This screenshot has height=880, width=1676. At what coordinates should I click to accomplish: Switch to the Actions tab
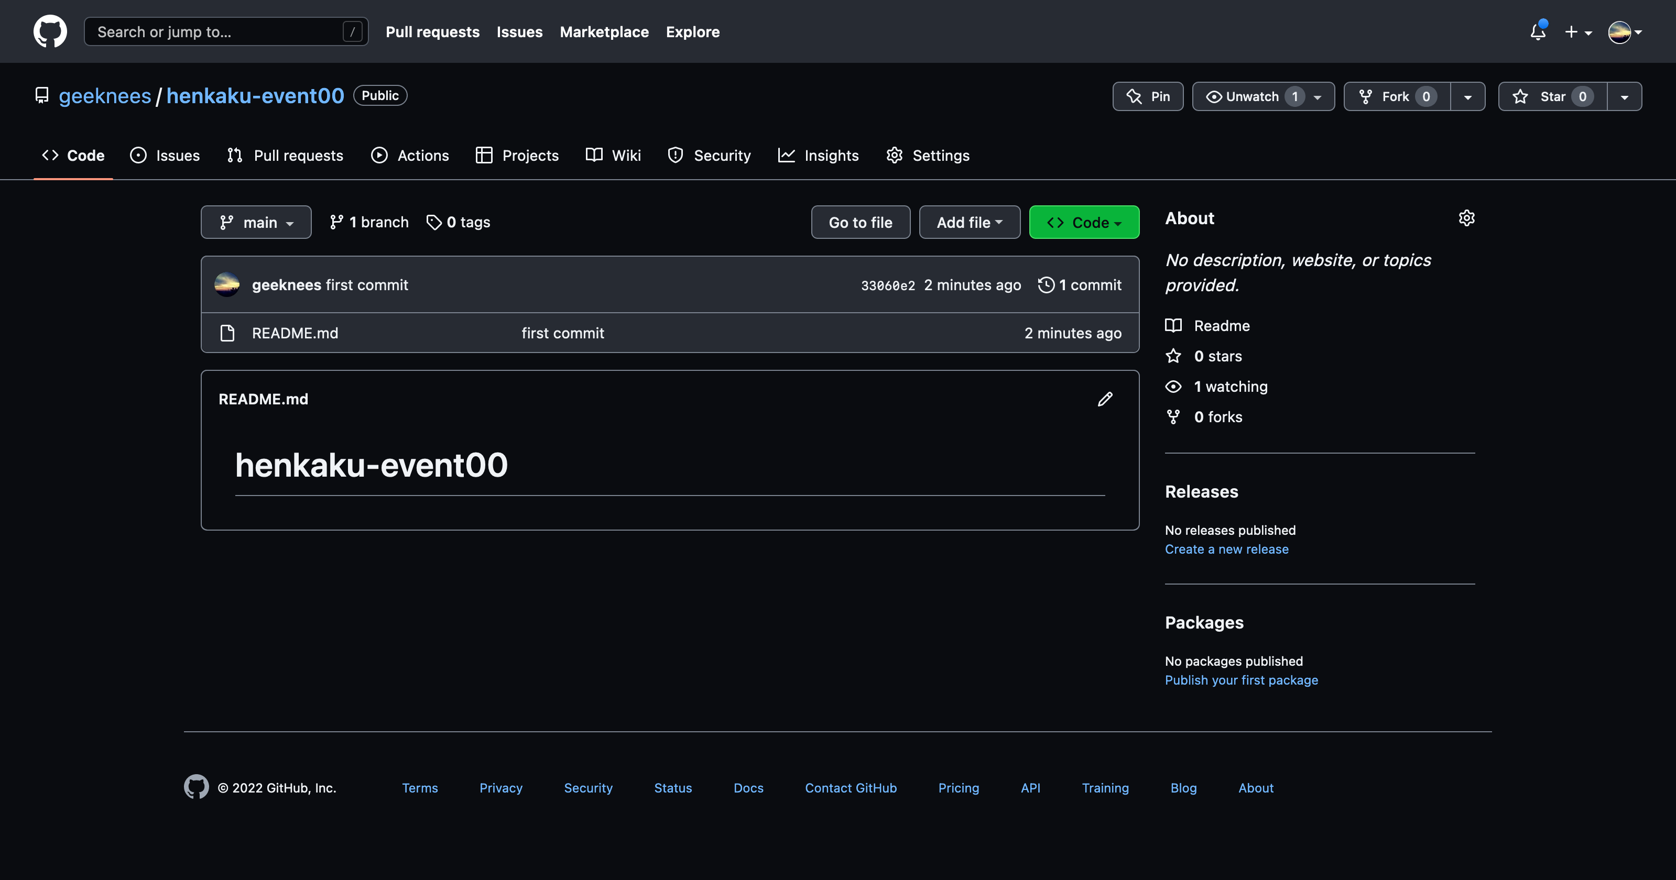(410, 155)
